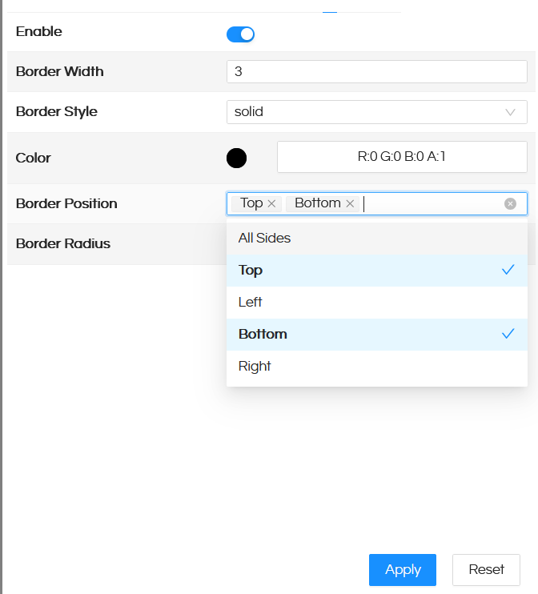Viewport: 538px width, 594px height.
Task: Click the Border Radius label
Action: (63, 243)
